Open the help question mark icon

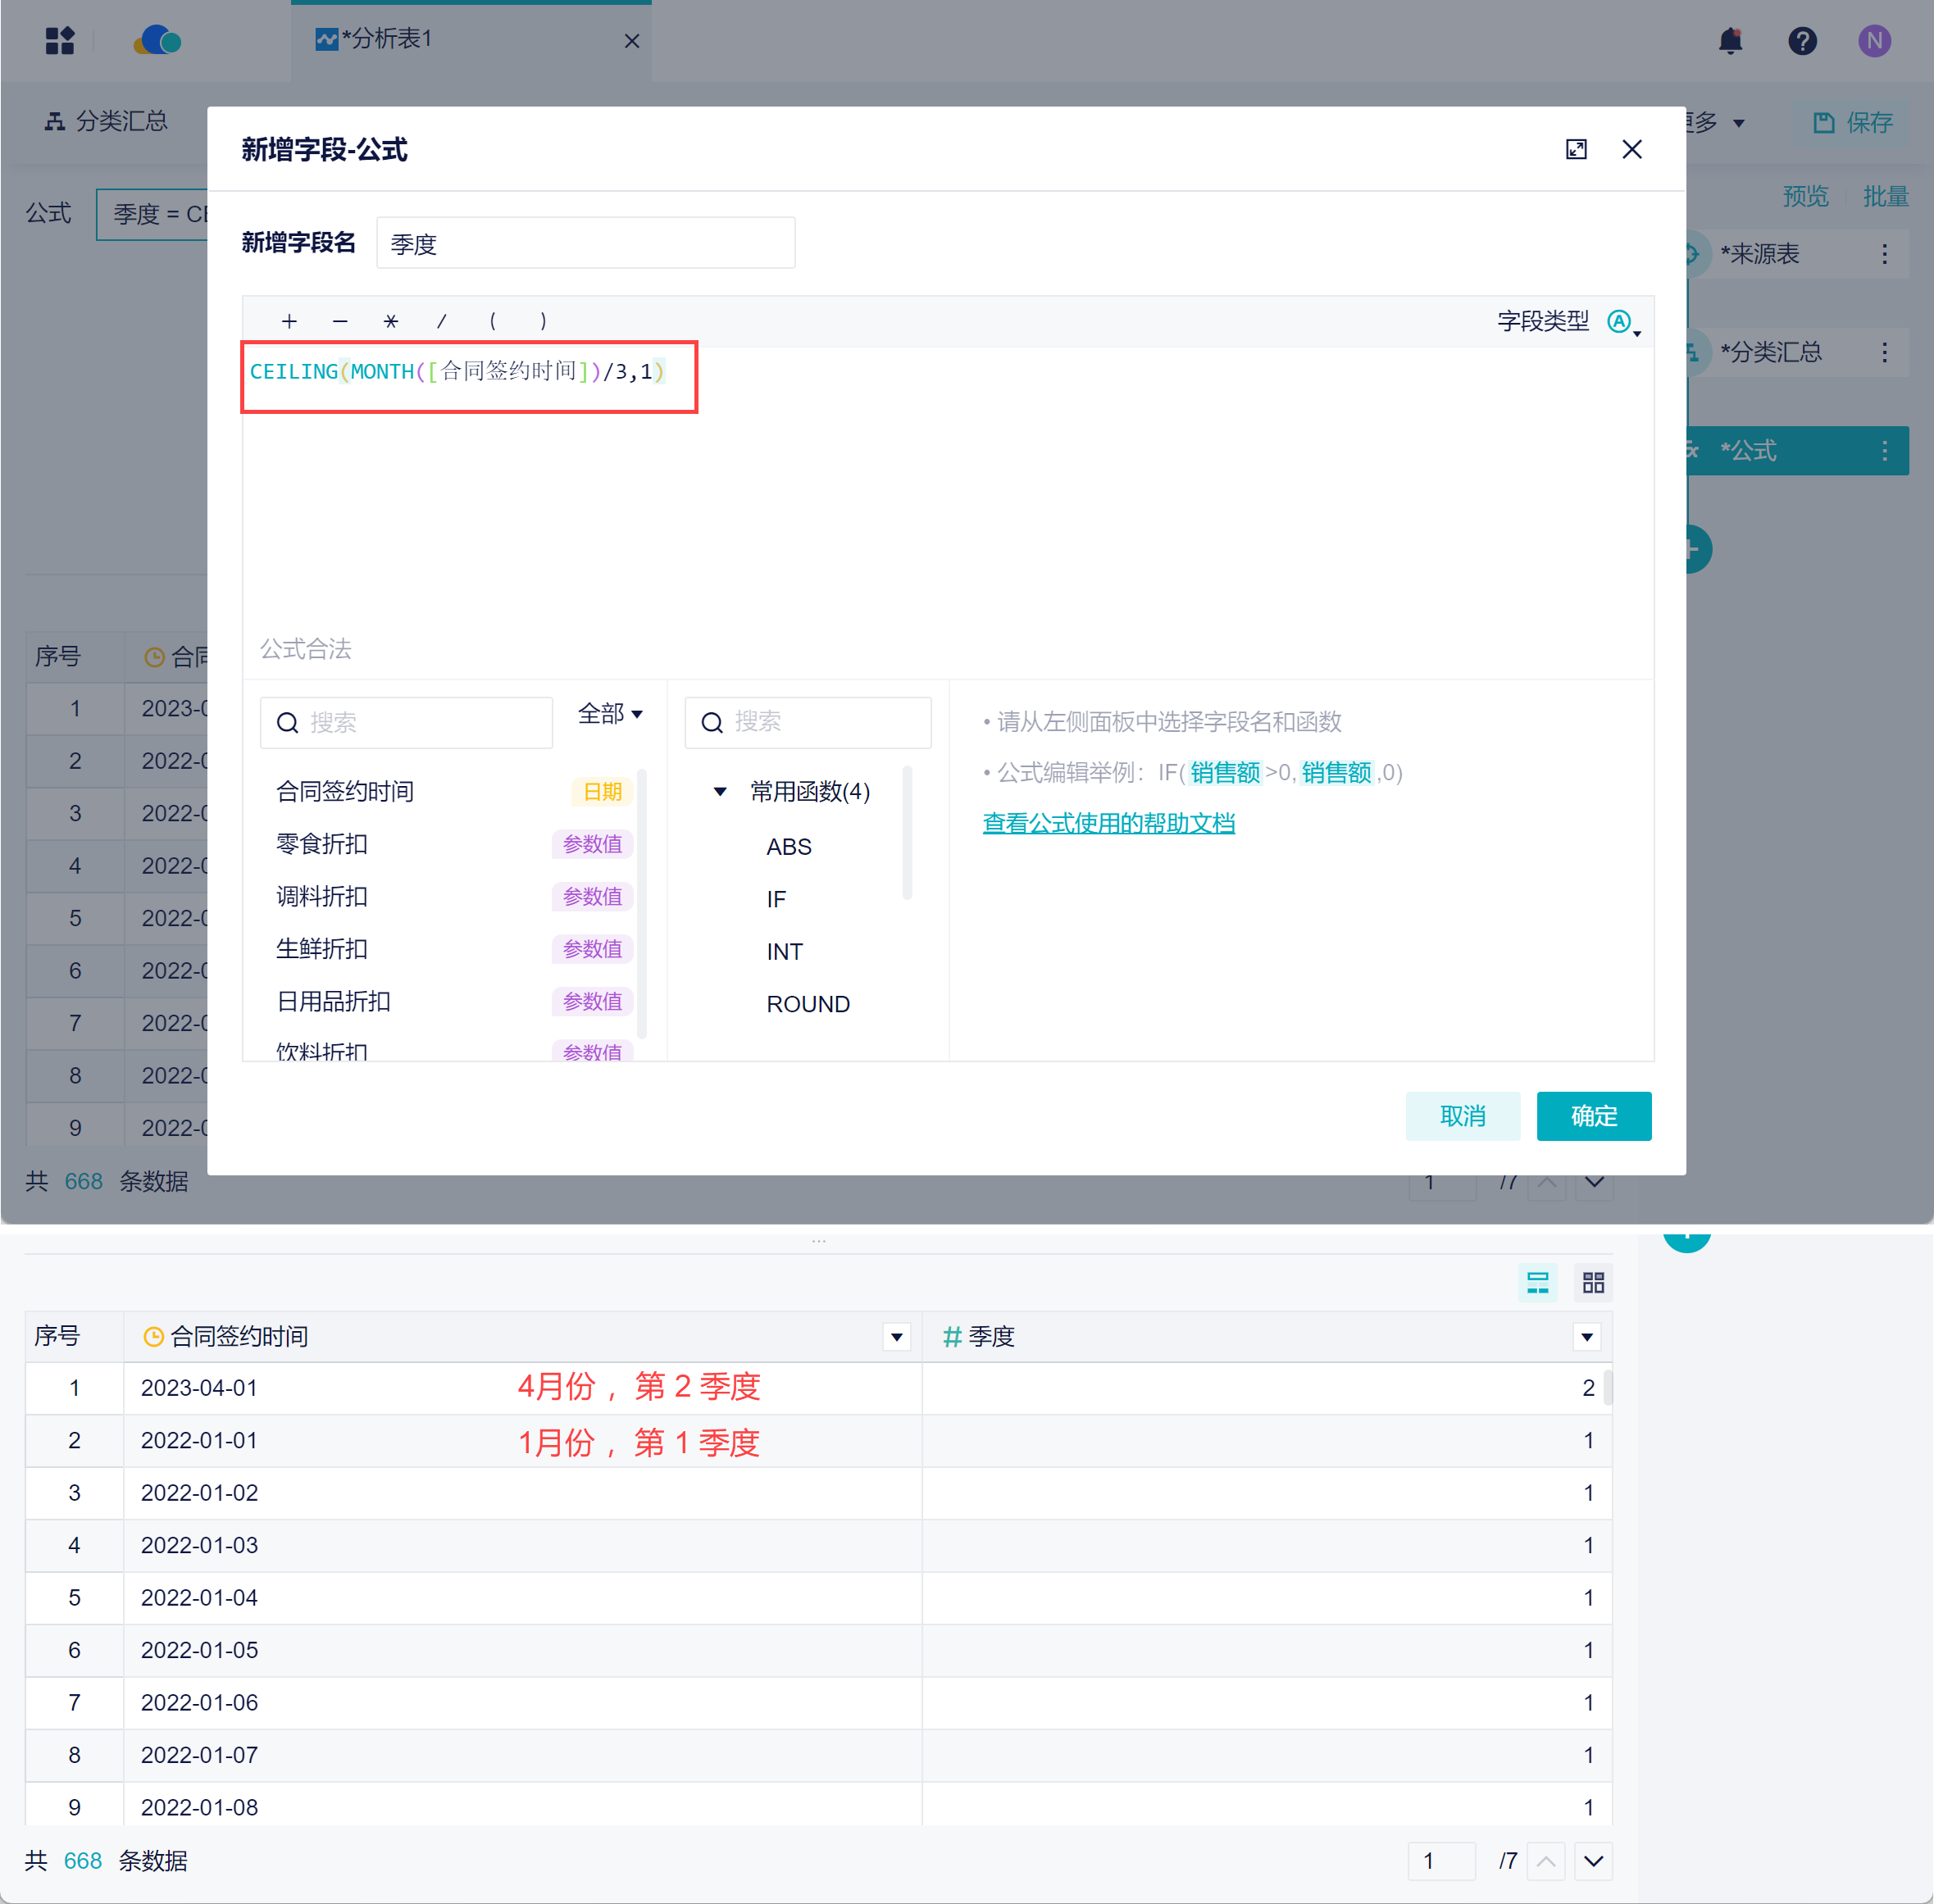click(x=1802, y=41)
